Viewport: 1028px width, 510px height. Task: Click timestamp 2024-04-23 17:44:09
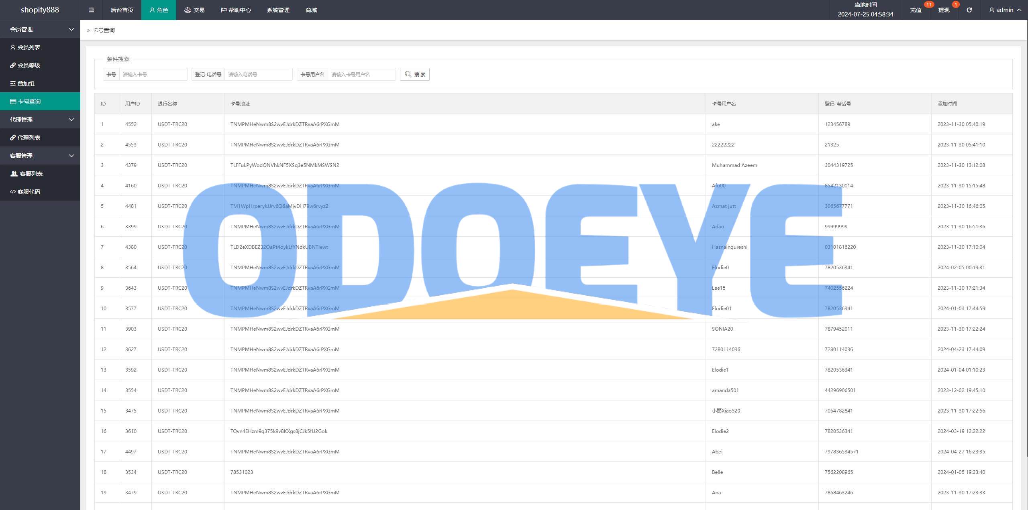pos(961,349)
